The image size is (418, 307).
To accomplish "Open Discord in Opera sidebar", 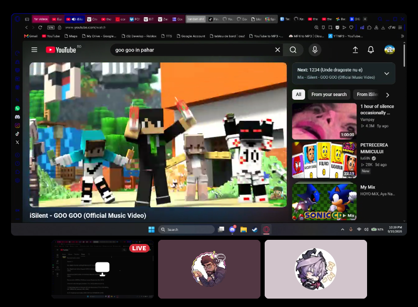I will (17, 117).
